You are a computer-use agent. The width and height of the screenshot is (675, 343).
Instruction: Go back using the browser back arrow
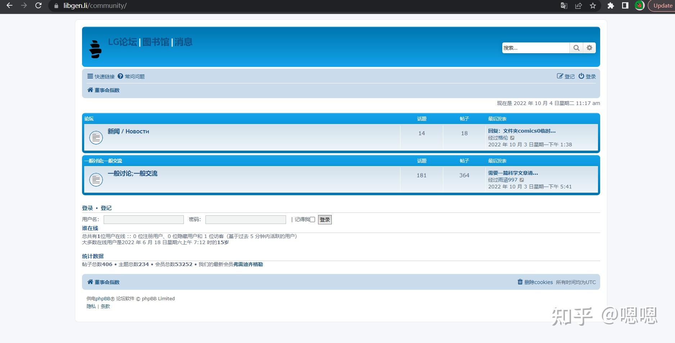10,6
